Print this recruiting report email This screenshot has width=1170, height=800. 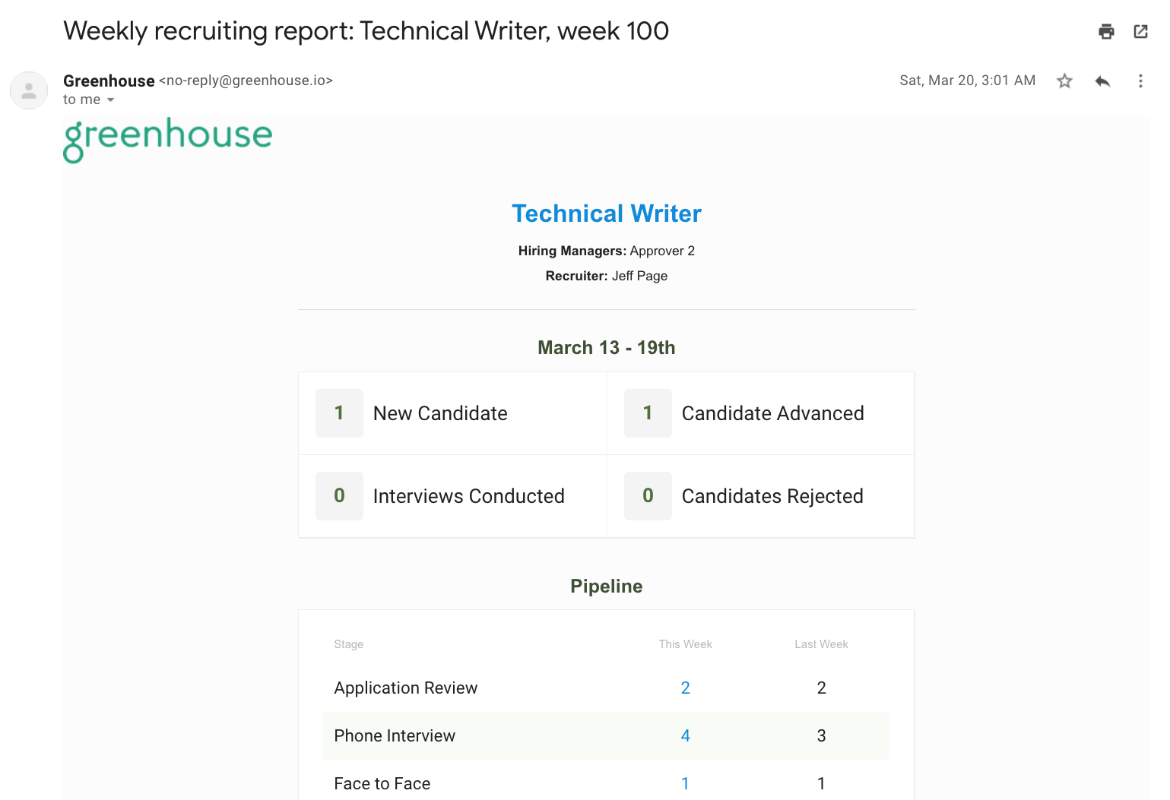1106,31
